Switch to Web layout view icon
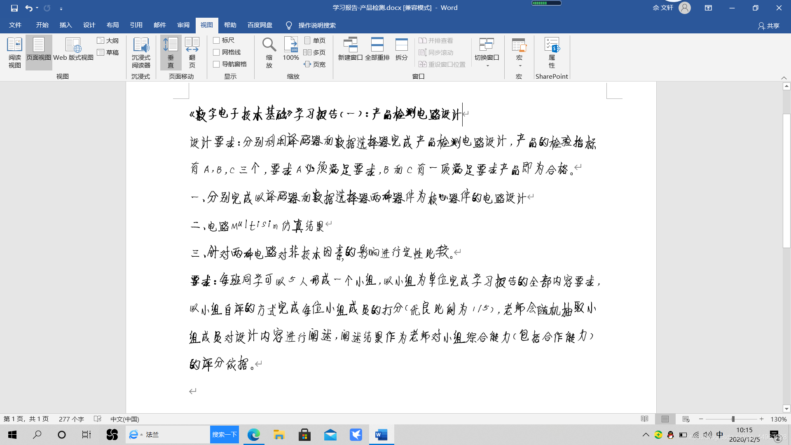 coord(73,49)
